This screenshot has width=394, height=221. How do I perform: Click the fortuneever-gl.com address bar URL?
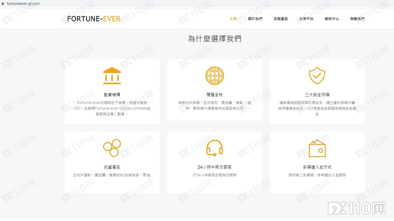23,4
